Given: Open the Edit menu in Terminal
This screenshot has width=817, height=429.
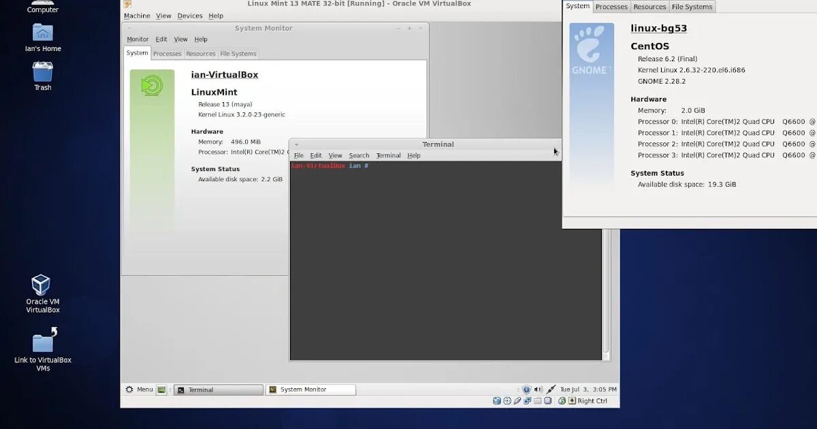Looking at the screenshot, I should [x=316, y=155].
